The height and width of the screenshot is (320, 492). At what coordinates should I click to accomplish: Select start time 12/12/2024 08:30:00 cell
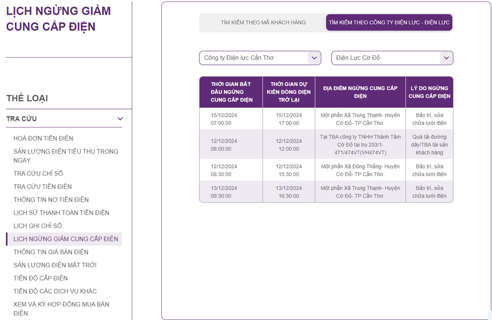(x=231, y=170)
